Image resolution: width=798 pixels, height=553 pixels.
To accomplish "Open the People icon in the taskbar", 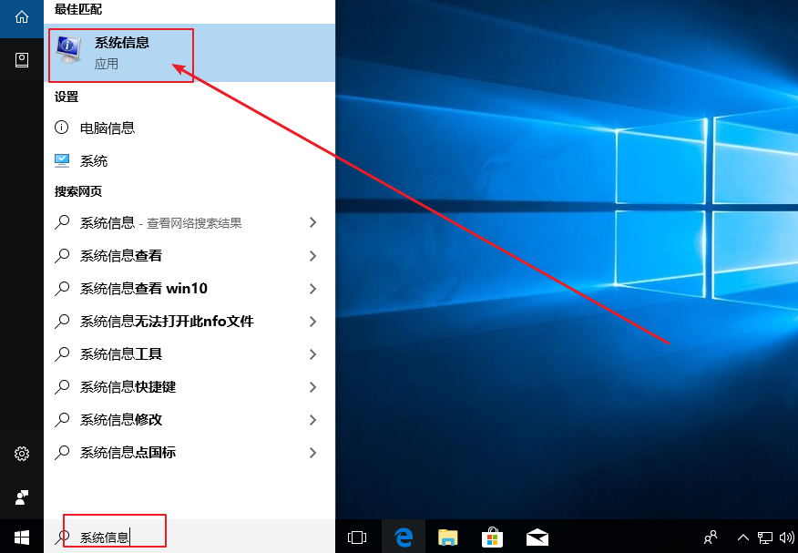I will [x=710, y=536].
